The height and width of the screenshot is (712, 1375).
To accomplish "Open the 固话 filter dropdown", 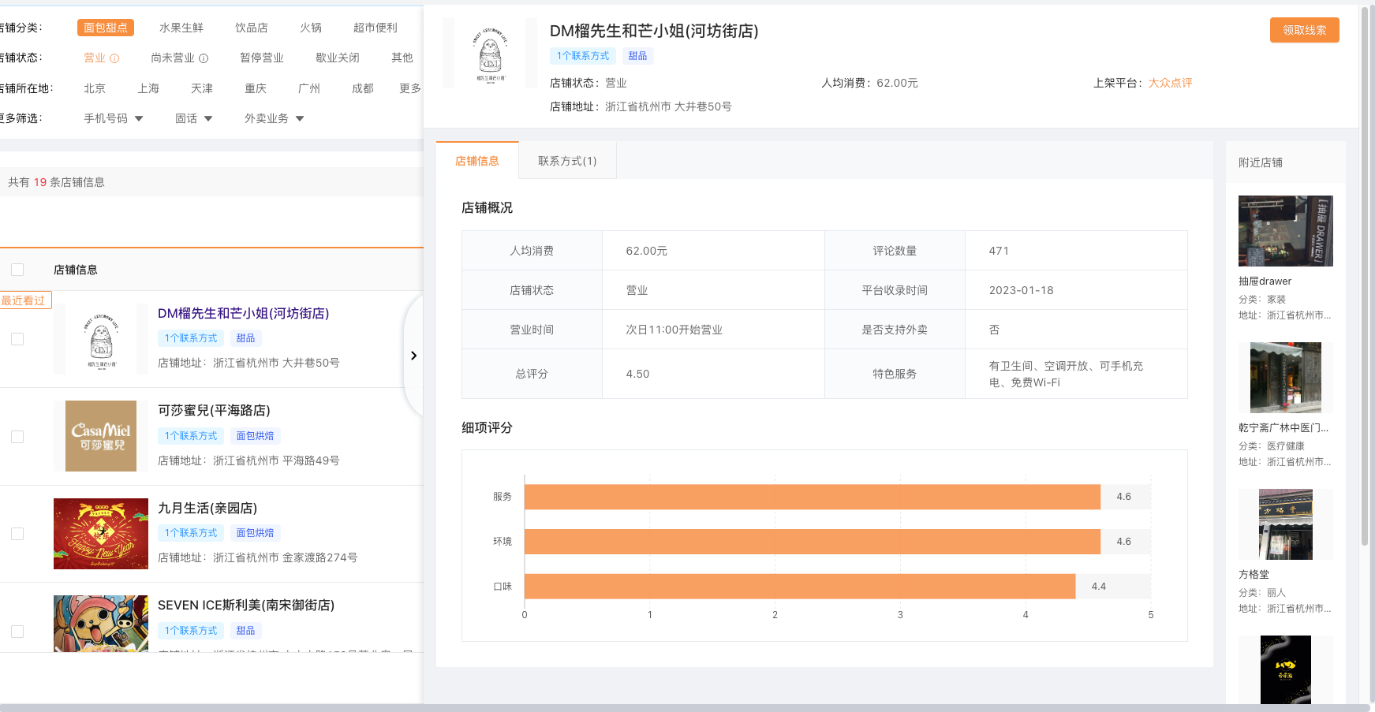I will tap(194, 118).
